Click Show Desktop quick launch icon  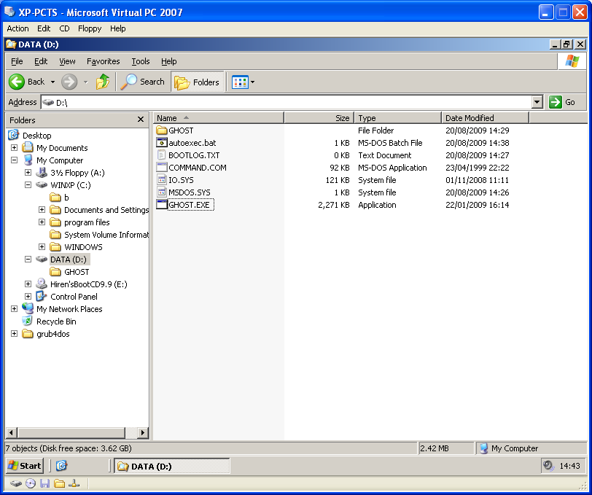tap(61, 466)
